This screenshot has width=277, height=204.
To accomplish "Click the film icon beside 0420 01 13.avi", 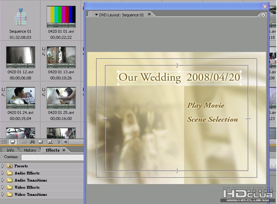I will [x=44, y=49].
